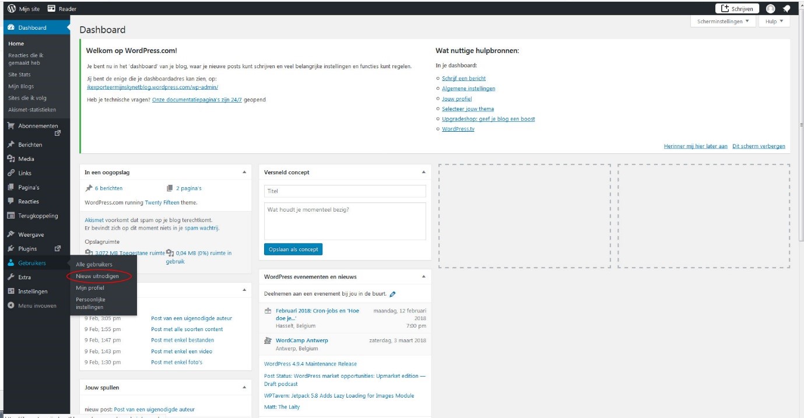Click the Terugkoppeling form icon
The height and width of the screenshot is (418, 804).
click(11, 216)
